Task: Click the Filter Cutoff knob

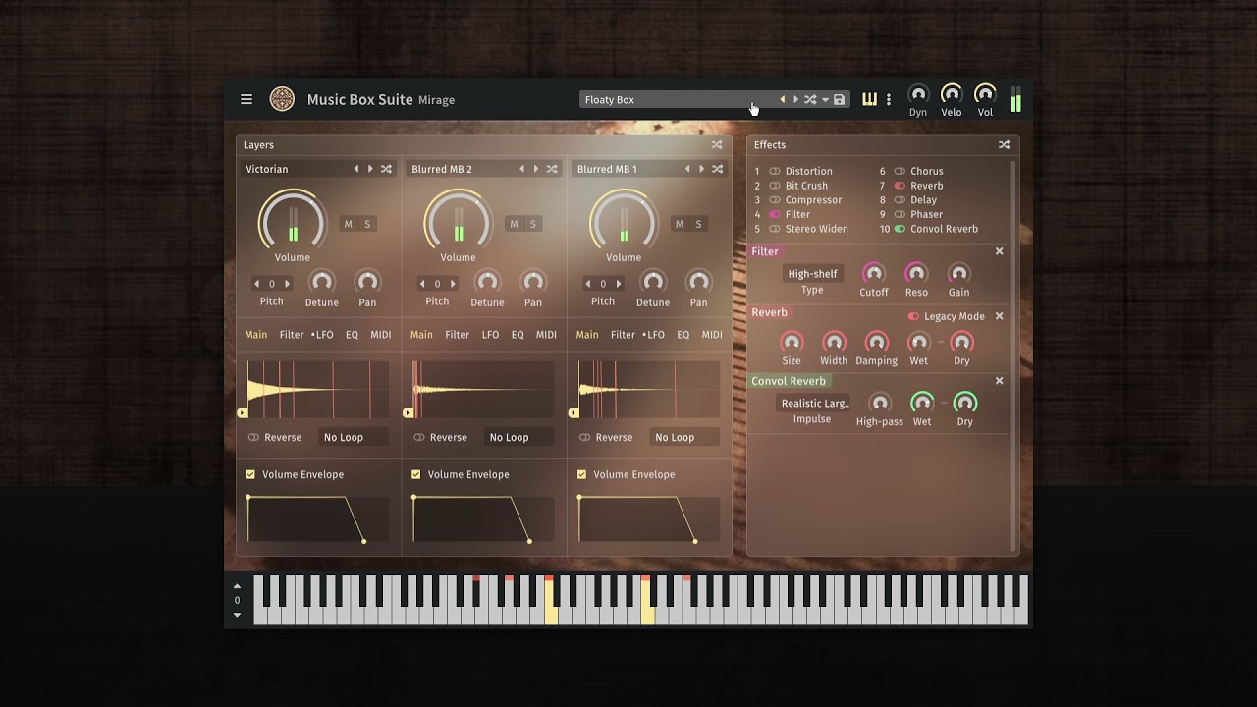Action: point(873,274)
